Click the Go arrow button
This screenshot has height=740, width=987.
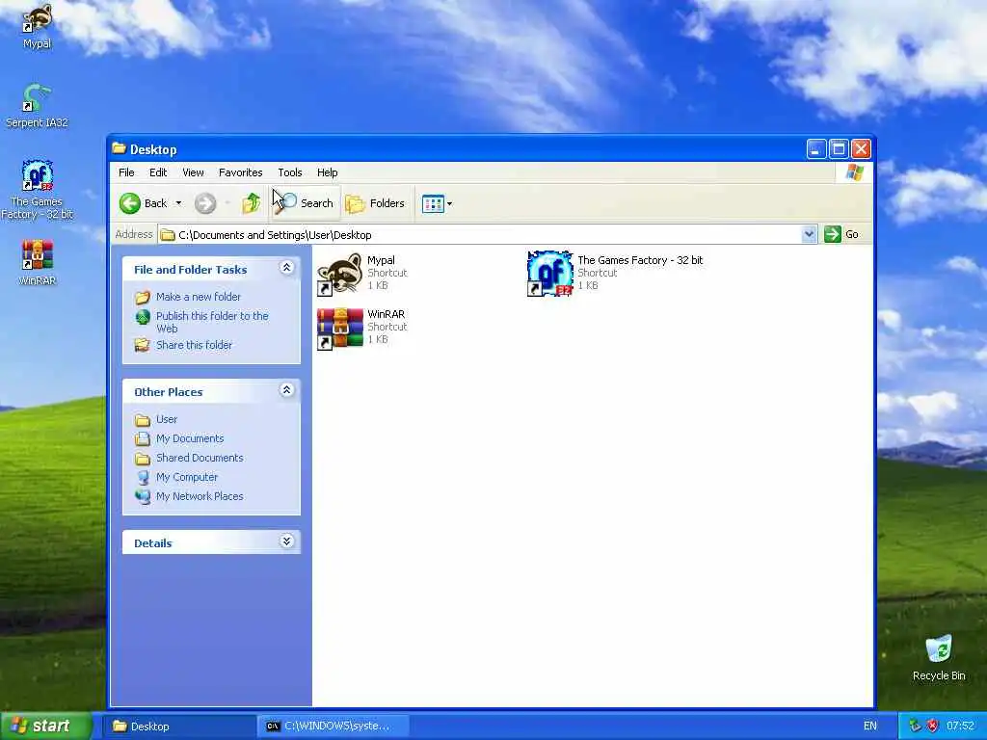(832, 234)
